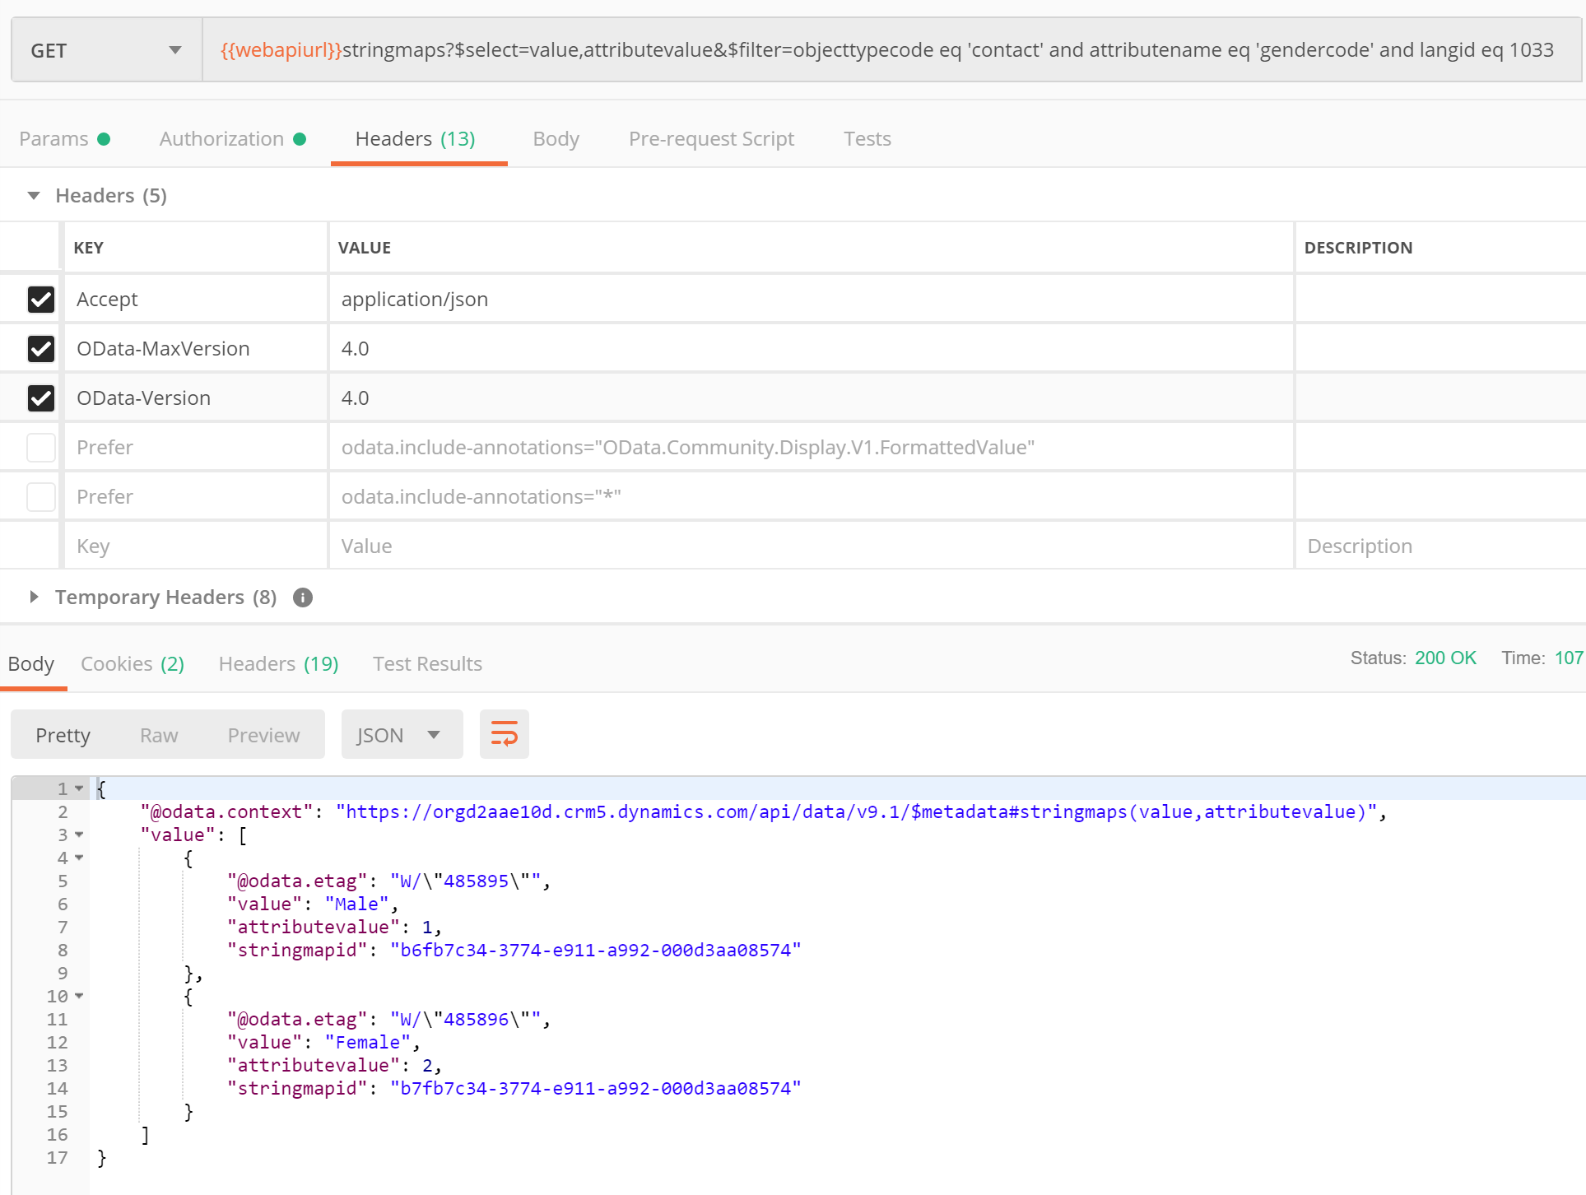Open the Test Results tab
The image size is (1586, 1195).
tap(427, 663)
